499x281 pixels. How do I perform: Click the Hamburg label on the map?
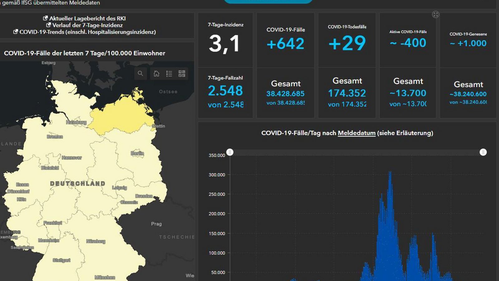pos(76,122)
